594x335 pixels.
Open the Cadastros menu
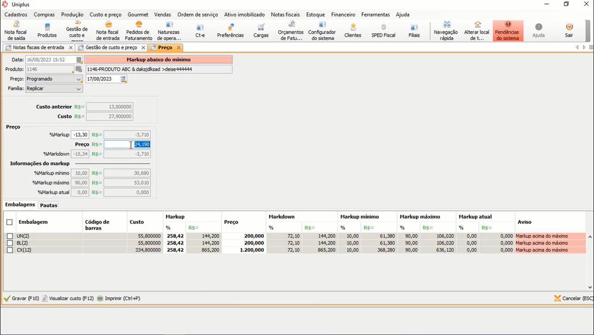[16, 15]
